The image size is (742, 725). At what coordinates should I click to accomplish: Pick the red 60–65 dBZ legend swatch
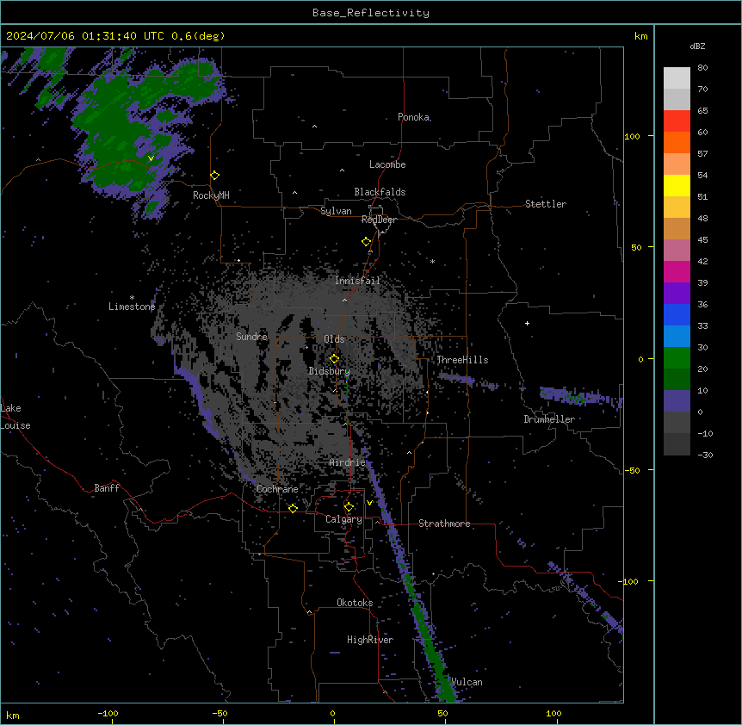[x=677, y=121]
